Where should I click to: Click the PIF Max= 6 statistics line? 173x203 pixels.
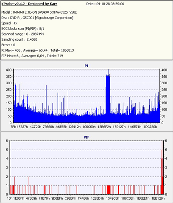[32, 56]
